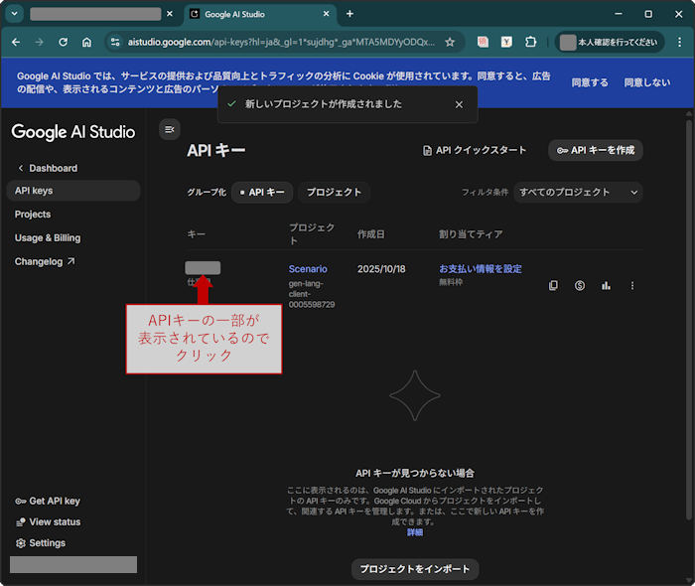Screen dimensions: 695x586
Task: Open the すべてのプロジェクト filter dropdown
Action: point(579,192)
